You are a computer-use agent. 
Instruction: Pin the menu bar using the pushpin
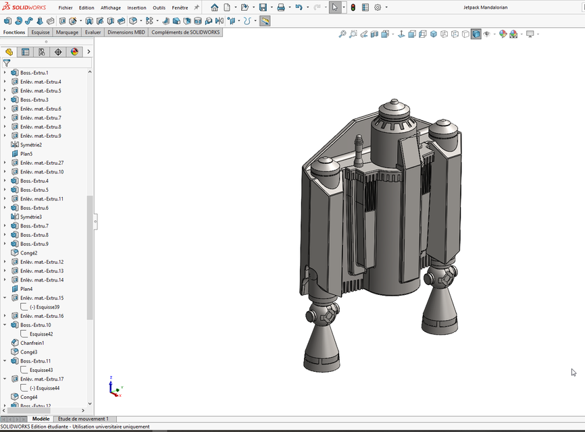197,7
